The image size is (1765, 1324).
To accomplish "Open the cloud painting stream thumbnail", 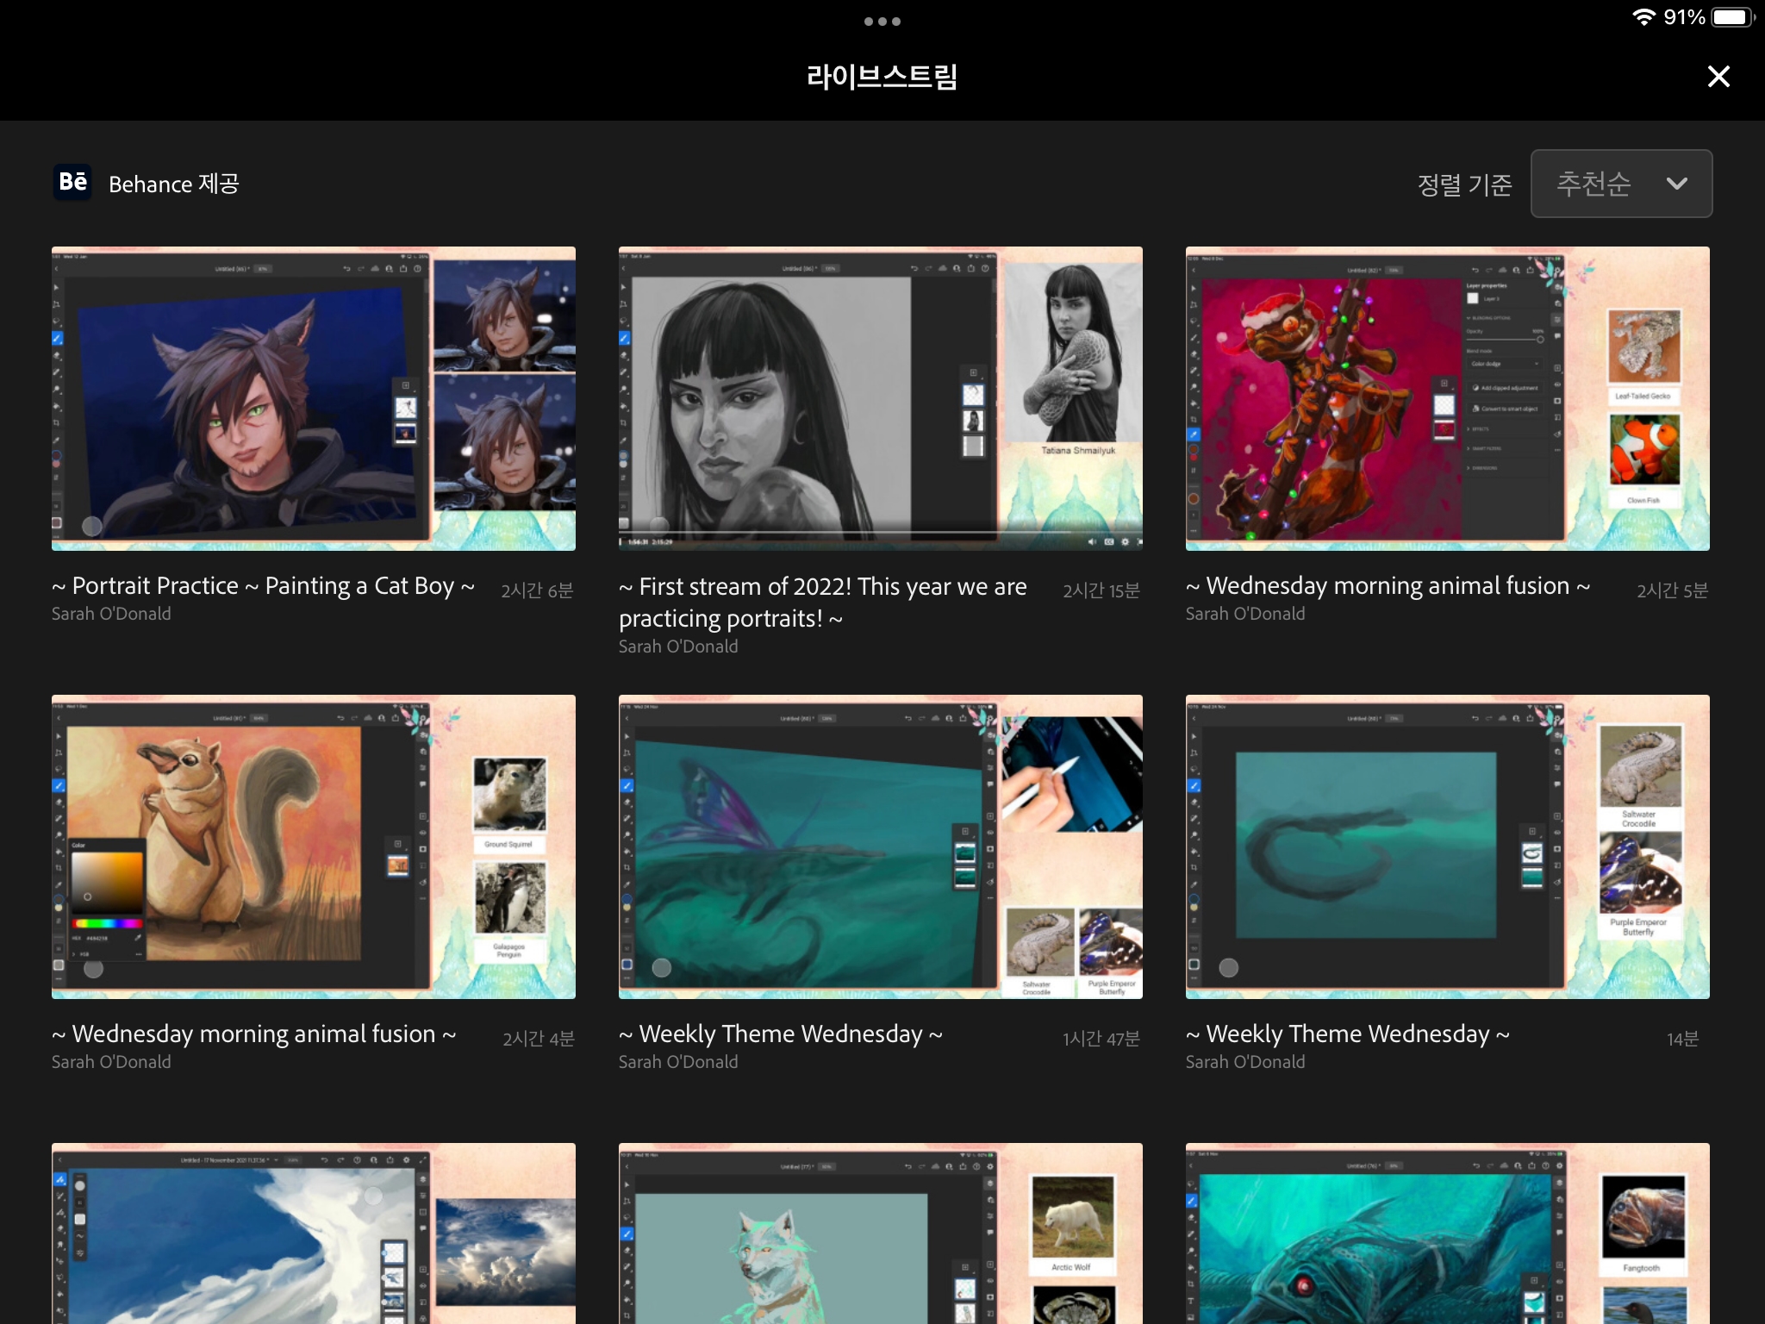I will pos(313,1234).
